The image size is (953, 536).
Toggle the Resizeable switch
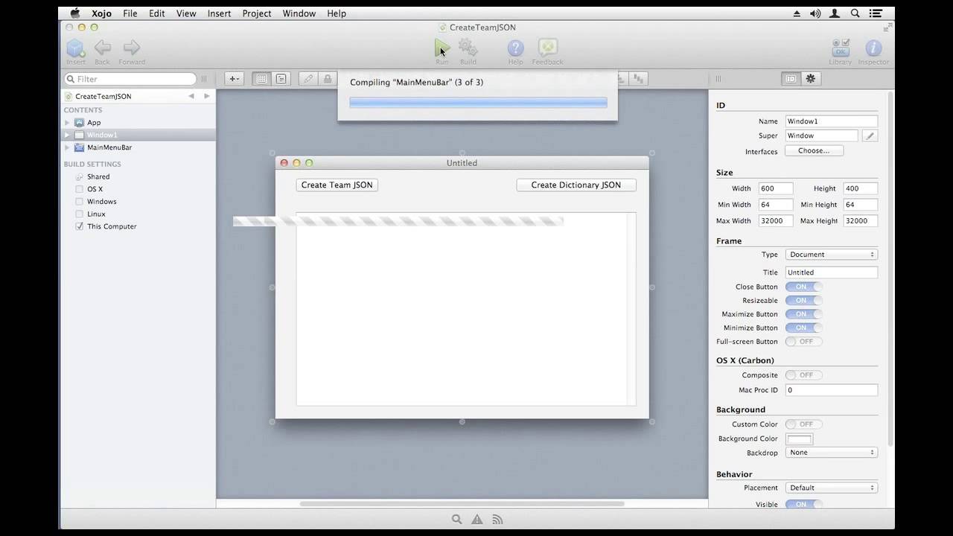click(803, 301)
